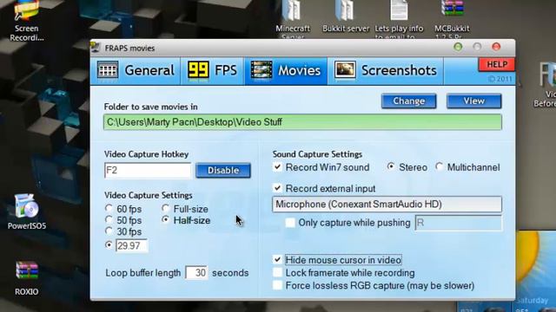
Task: Select the Movies tab
Action: click(x=286, y=70)
